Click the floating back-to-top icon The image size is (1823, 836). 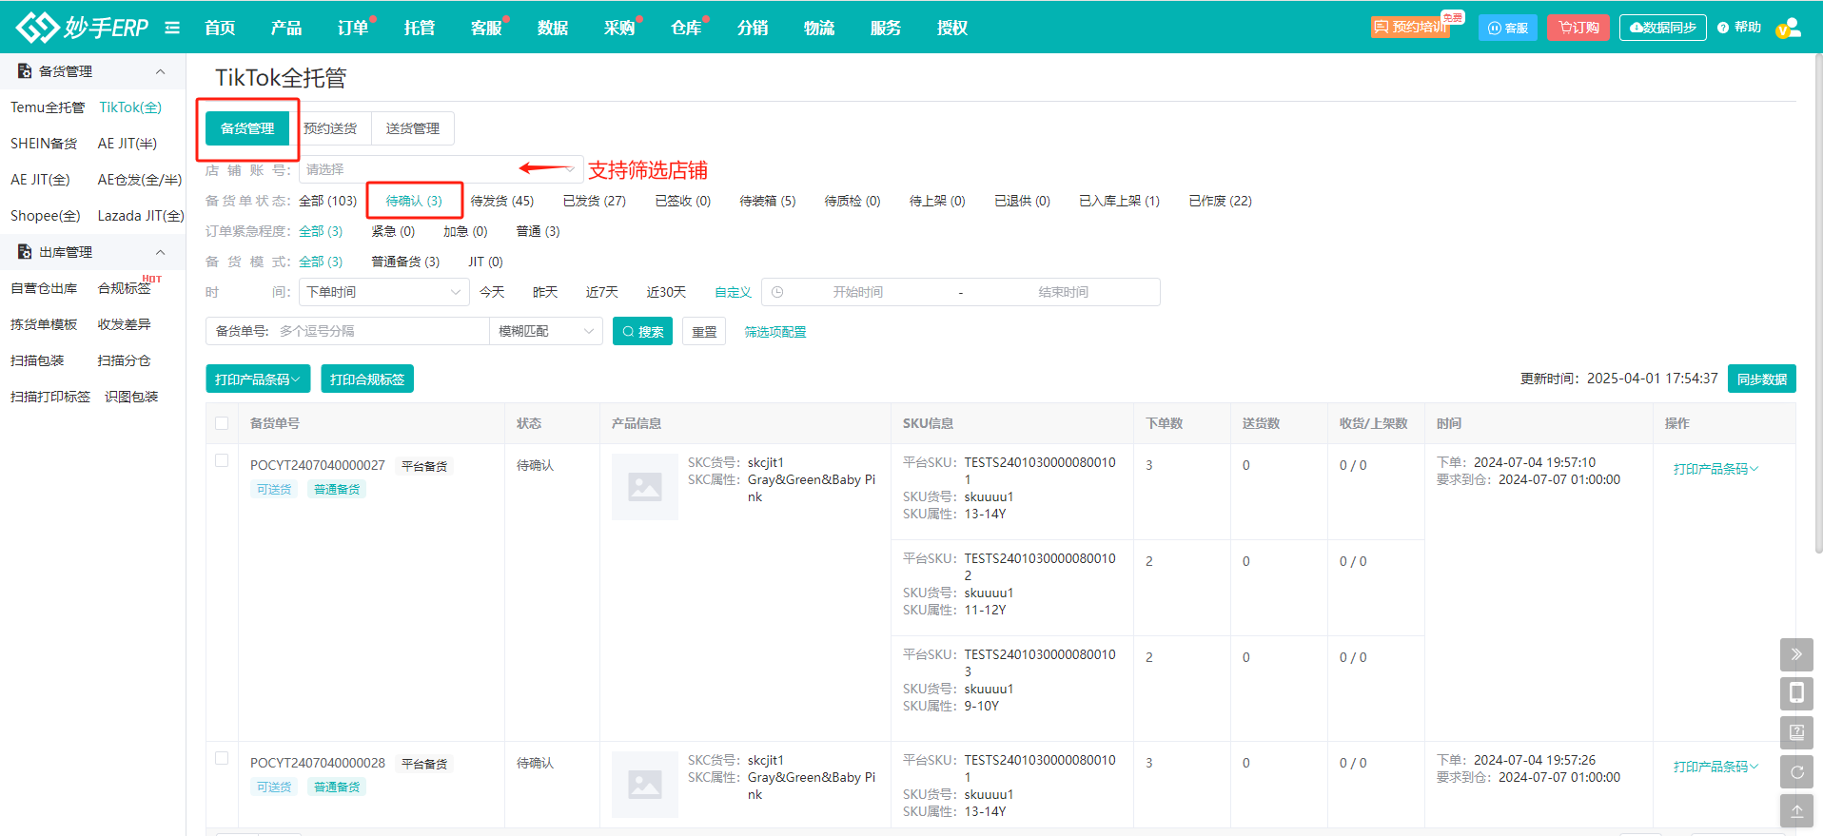1796,810
